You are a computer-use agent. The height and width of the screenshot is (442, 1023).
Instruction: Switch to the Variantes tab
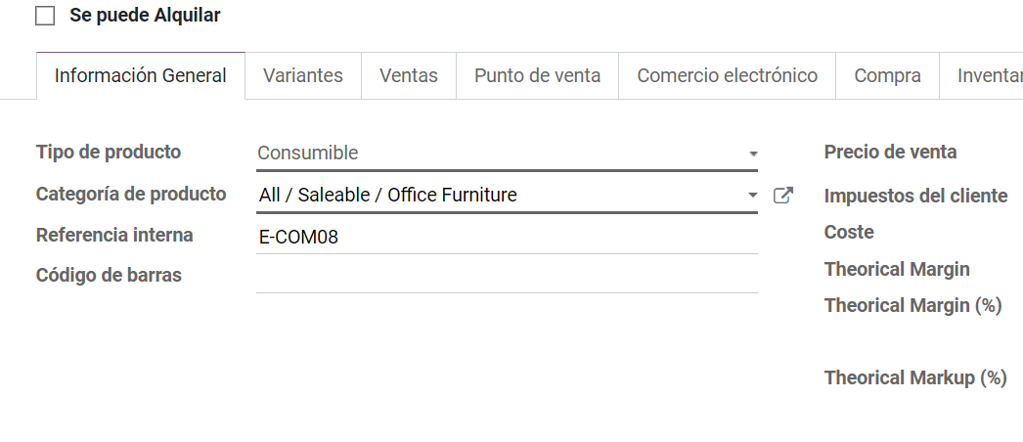(303, 75)
